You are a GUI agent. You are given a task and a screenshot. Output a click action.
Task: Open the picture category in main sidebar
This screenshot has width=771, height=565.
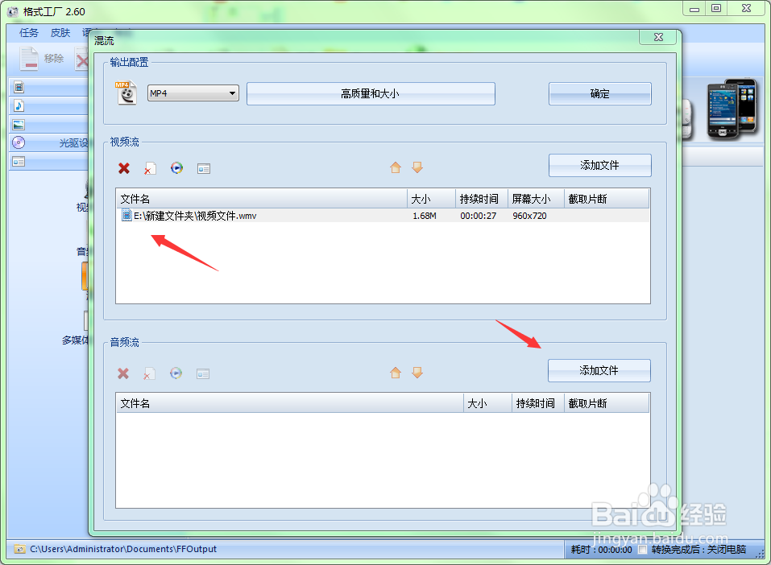point(19,124)
